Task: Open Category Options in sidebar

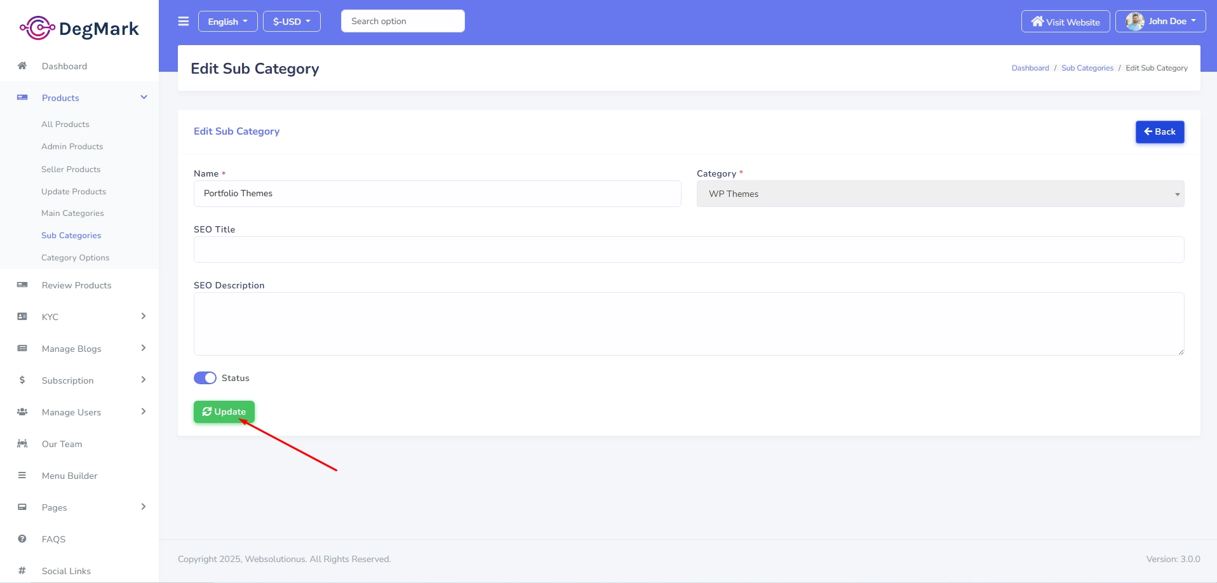Action: (76, 258)
